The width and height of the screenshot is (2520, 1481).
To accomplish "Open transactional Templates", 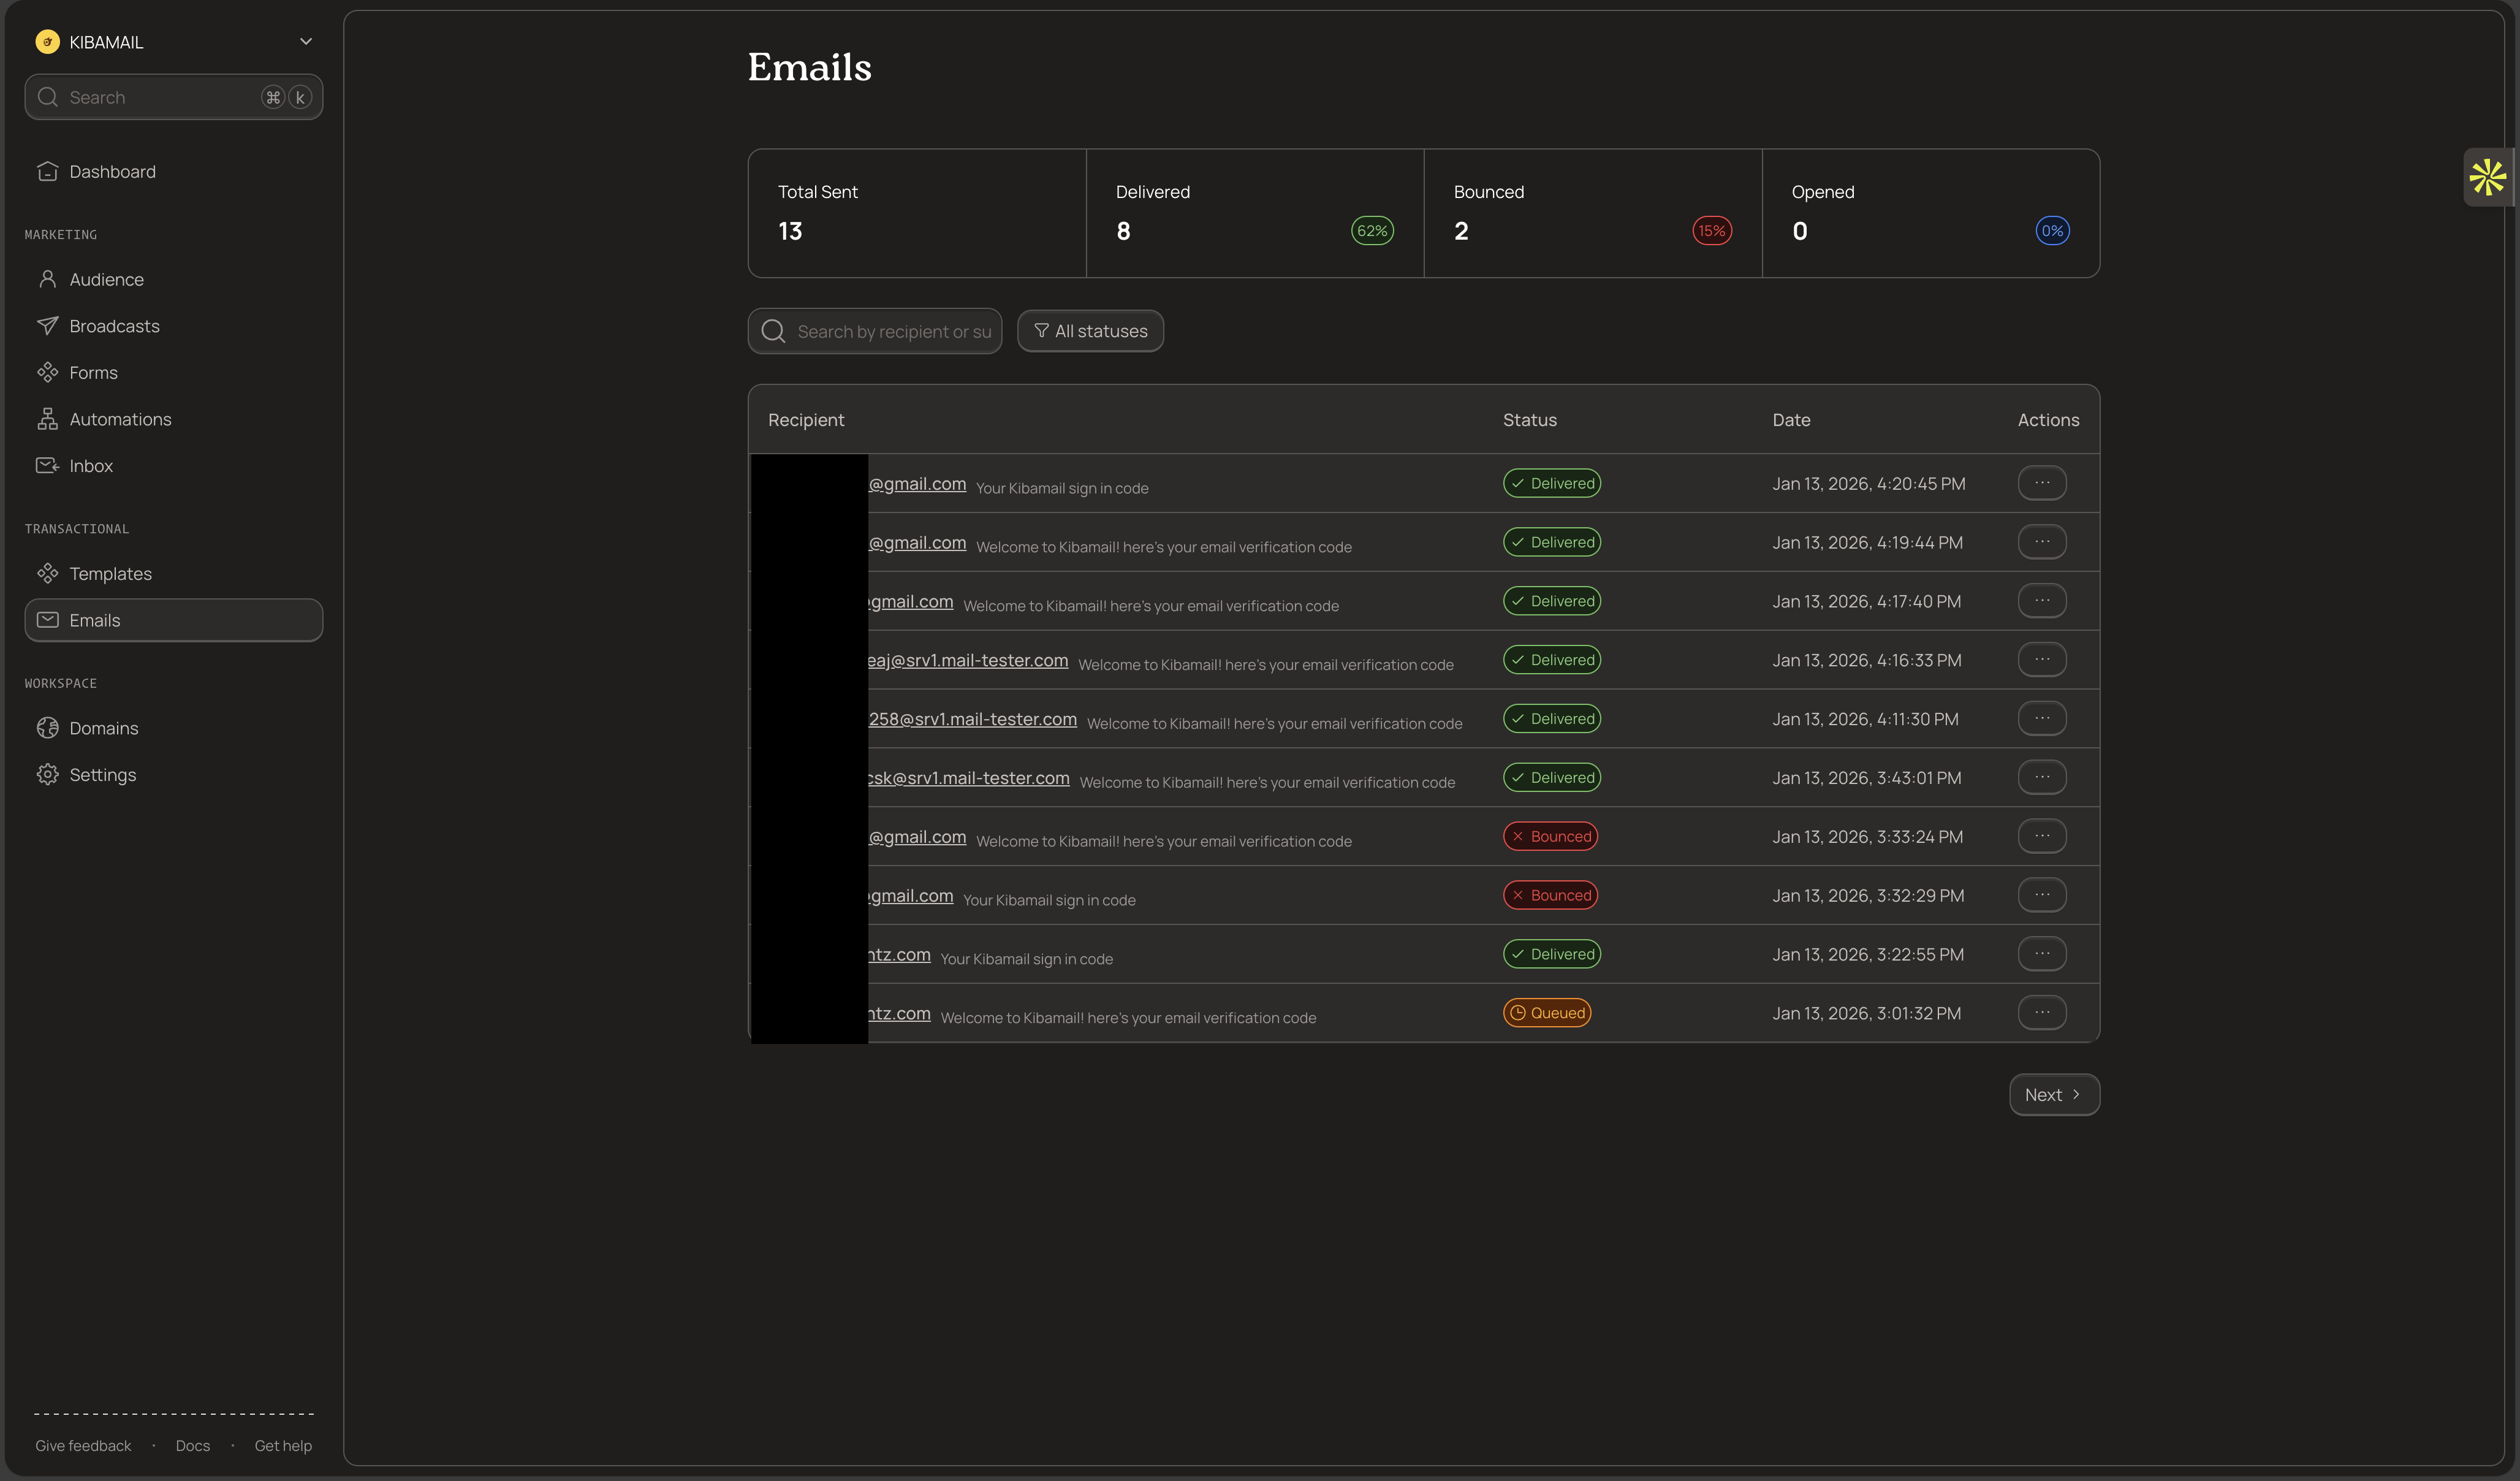I will 110,573.
